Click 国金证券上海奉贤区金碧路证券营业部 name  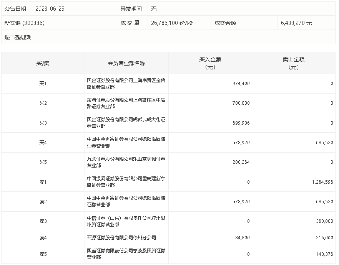(126, 84)
